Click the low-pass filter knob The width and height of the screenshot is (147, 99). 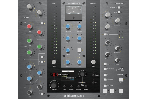pyautogui.click(x=30, y=7)
